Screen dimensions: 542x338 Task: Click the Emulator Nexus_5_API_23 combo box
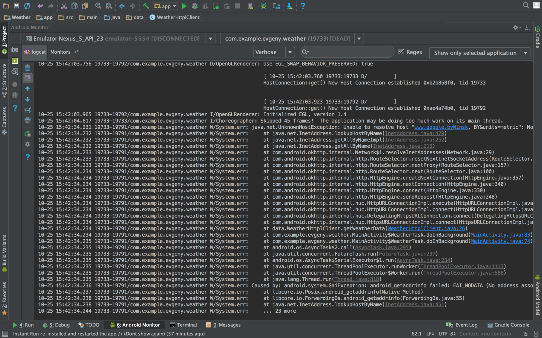pos(118,39)
